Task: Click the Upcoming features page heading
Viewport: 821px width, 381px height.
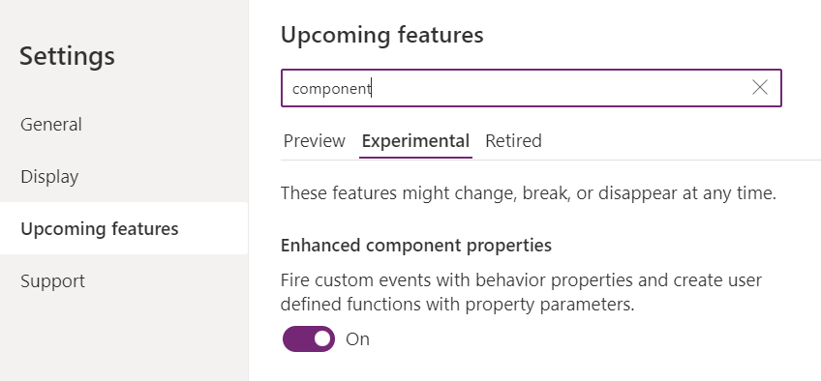Action: 382,35
